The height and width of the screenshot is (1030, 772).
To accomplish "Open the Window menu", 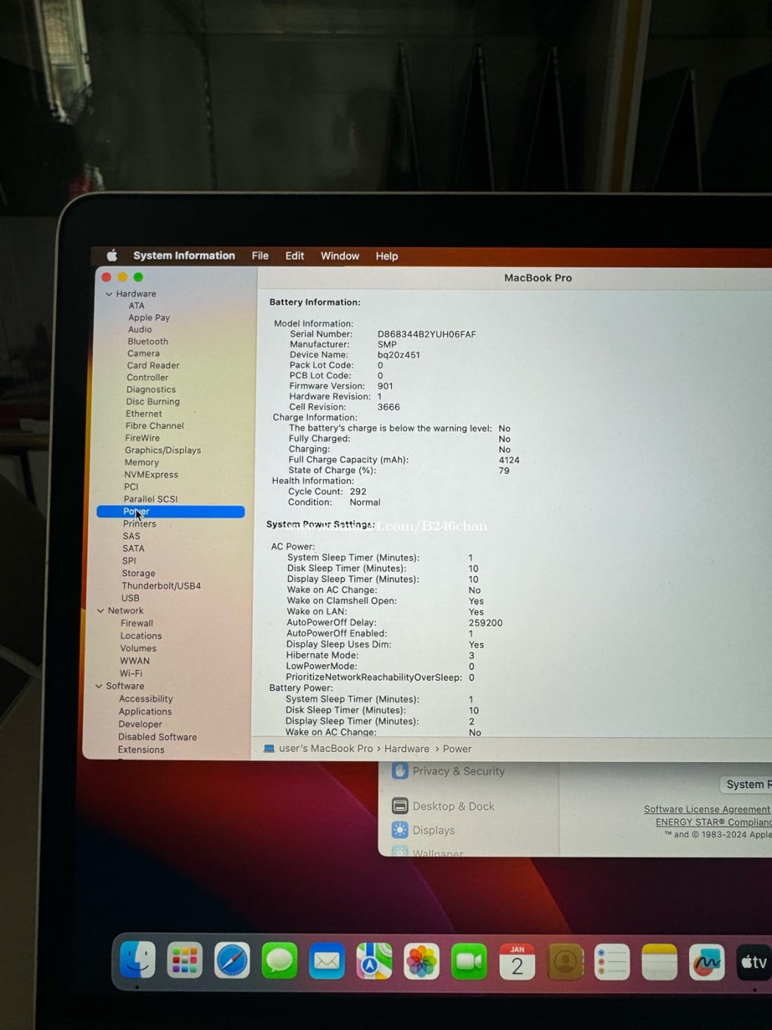I will tap(340, 256).
